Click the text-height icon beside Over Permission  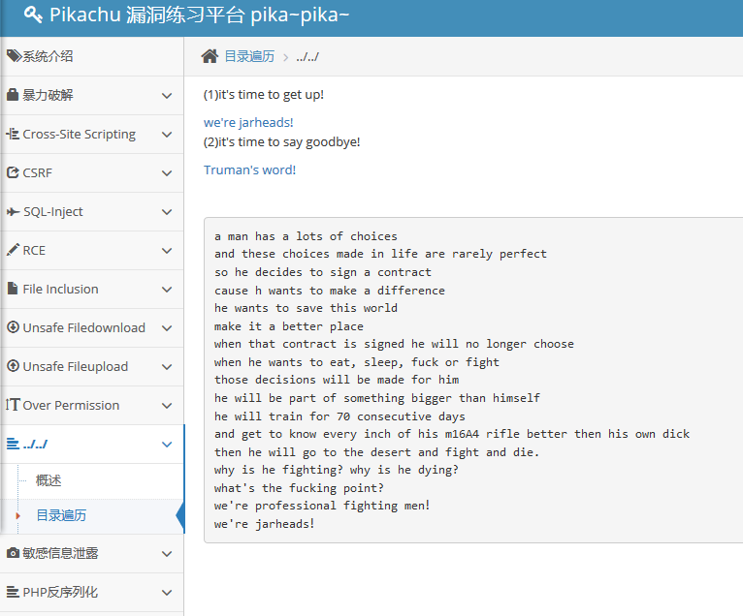pos(13,405)
